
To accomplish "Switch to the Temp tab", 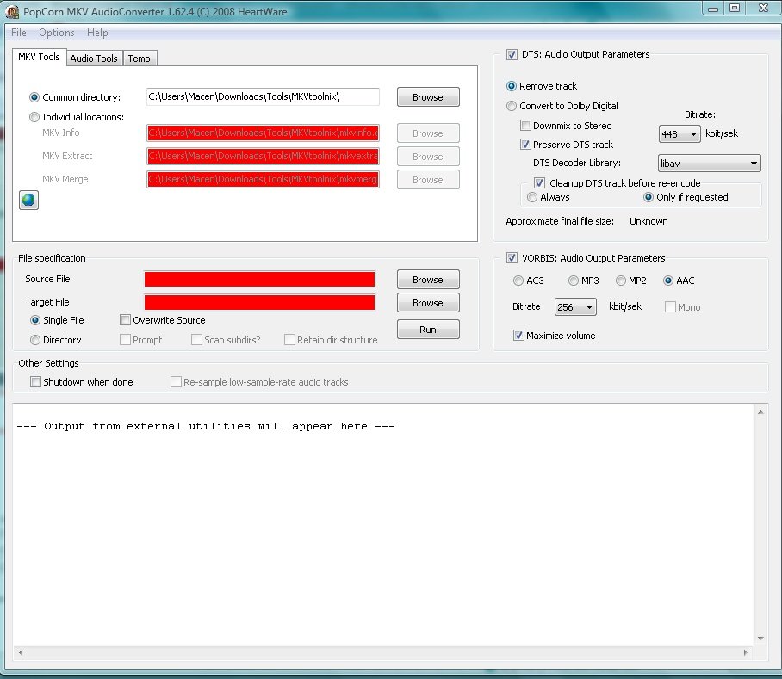I will pyautogui.click(x=140, y=59).
